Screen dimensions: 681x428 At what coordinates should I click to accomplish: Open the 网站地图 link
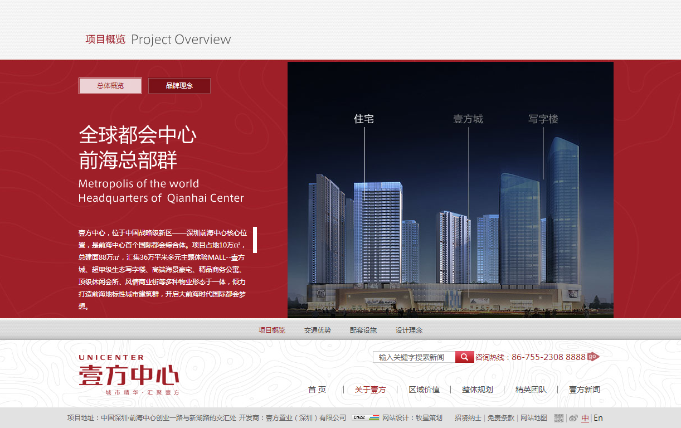pyautogui.click(x=533, y=417)
